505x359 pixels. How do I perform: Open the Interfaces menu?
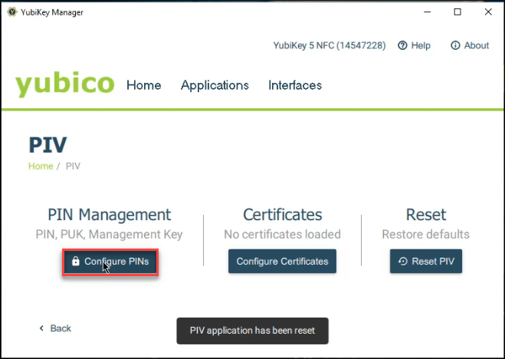coord(295,85)
